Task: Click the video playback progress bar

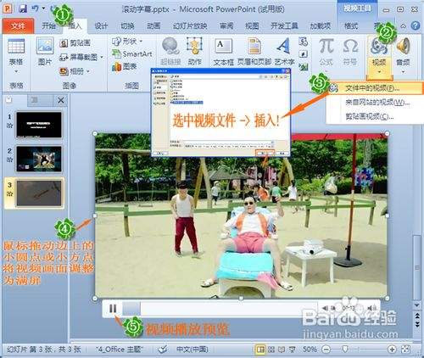Action: click(x=220, y=308)
